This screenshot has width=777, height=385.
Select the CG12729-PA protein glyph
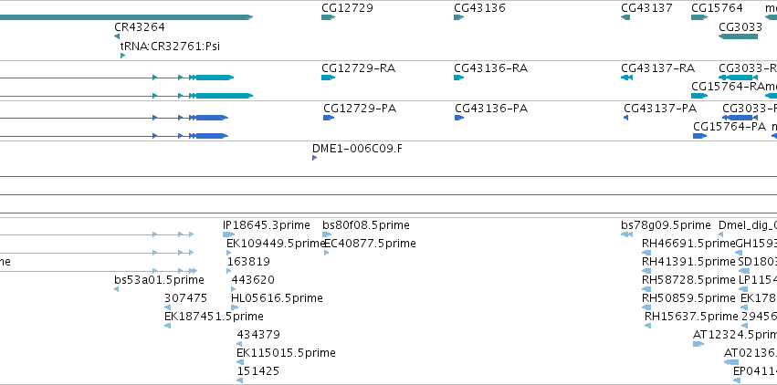(x=329, y=118)
